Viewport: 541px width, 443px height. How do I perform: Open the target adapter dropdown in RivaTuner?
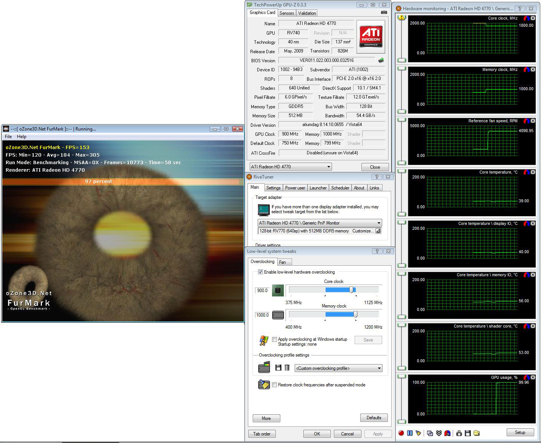pyautogui.click(x=320, y=223)
